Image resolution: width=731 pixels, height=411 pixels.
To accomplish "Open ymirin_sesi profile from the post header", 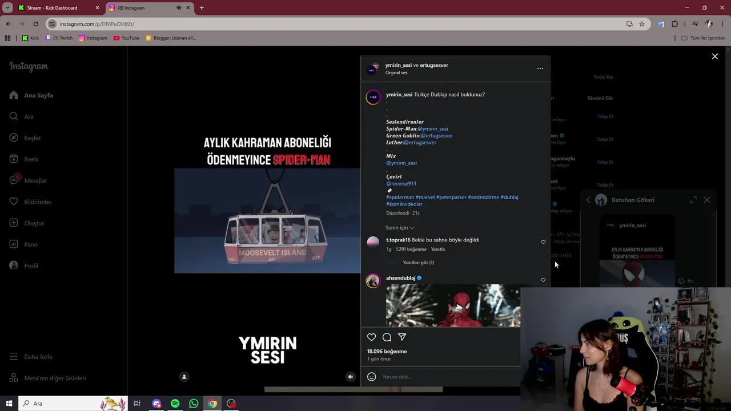I will (399, 65).
